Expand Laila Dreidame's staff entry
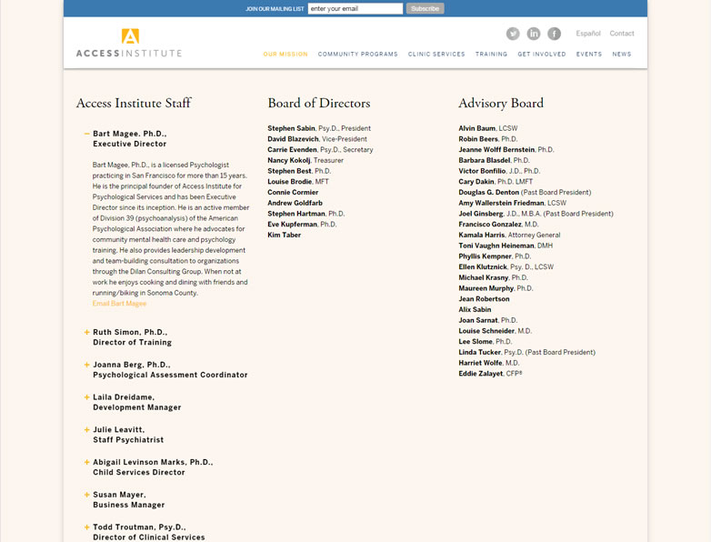This screenshot has height=542, width=711. (87, 397)
